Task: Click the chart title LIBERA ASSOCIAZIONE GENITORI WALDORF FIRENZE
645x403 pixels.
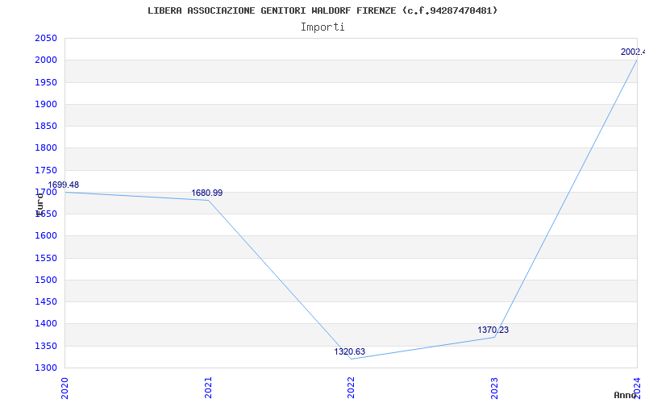Action: click(x=322, y=10)
